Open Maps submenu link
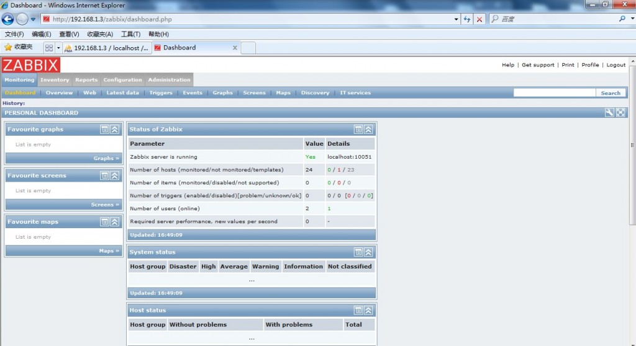Screen dimensions: 636x346 point(283,93)
